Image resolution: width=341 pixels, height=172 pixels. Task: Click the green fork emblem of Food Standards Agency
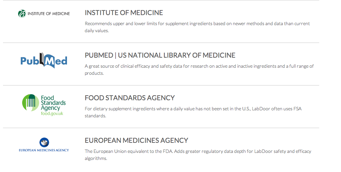tap(30, 102)
